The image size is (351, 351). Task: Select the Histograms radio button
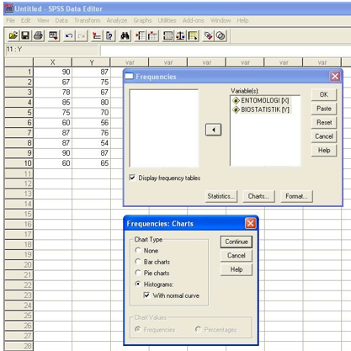138,284
